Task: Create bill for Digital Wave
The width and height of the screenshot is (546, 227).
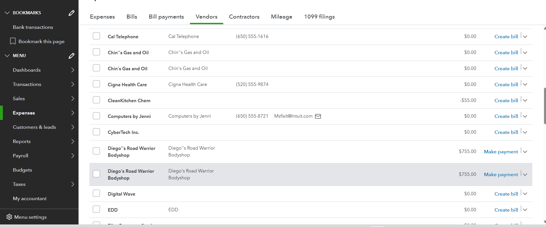Action: pyautogui.click(x=506, y=194)
